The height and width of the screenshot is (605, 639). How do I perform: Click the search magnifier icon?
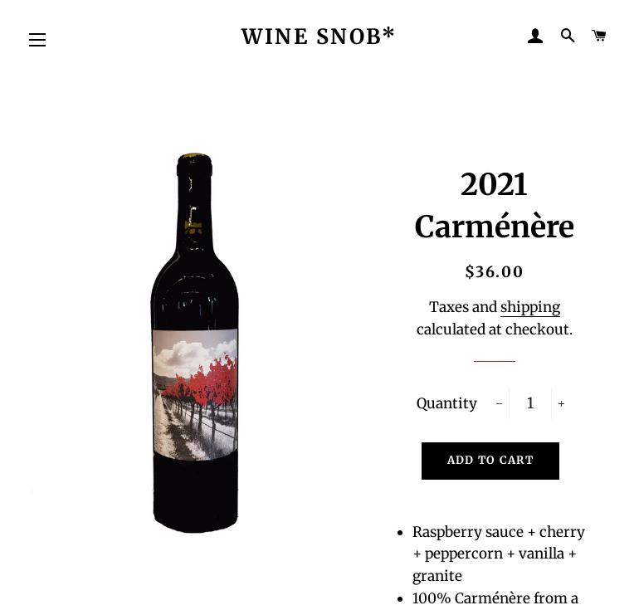click(x=568, y=36)
